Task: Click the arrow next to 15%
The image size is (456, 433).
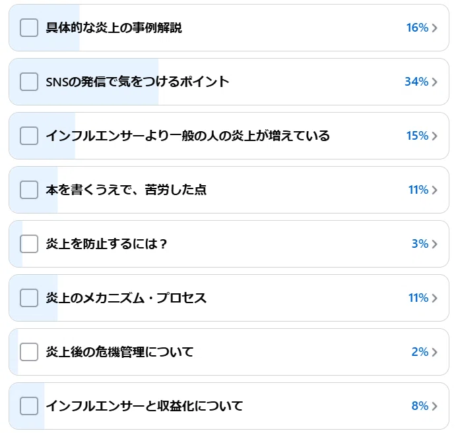Action: click(434, 136)
